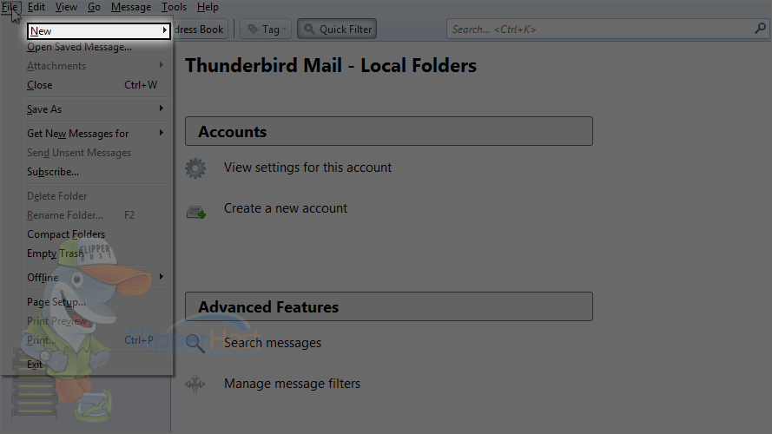Viewport: 772px width, 434px height.
Task: Click the Save As submenu arrow
Action: (161, 108)
